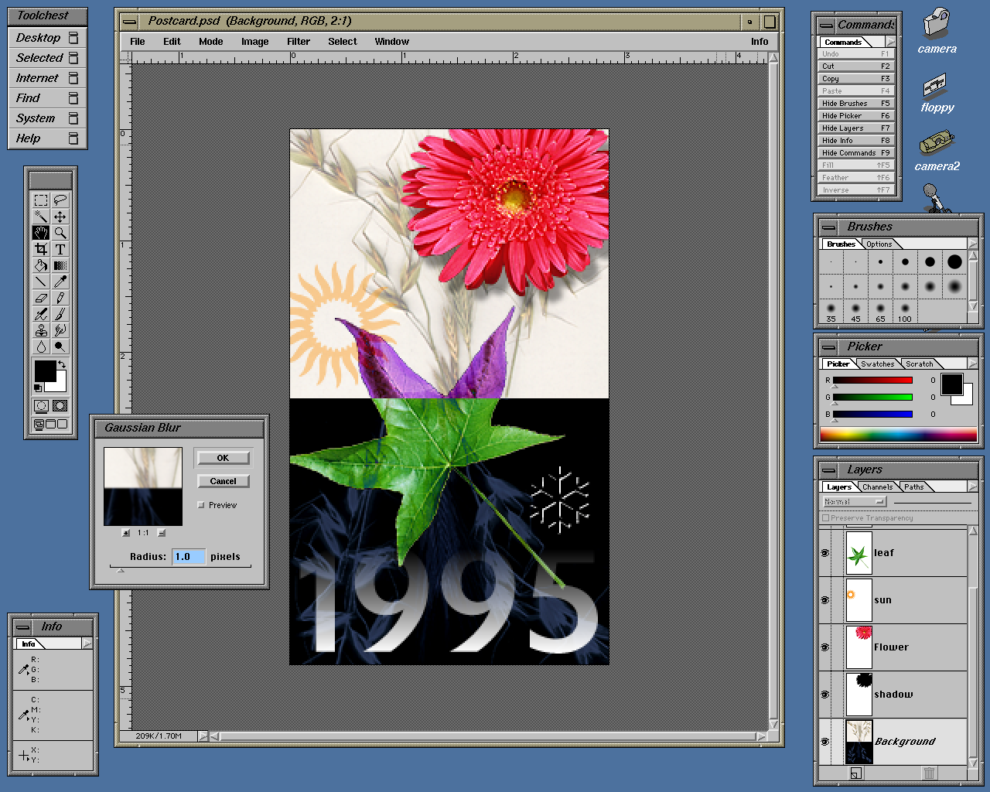Hide the Flower layer eye icon
This screenshot has width=990, height=792.
click(x=825, y=647)
